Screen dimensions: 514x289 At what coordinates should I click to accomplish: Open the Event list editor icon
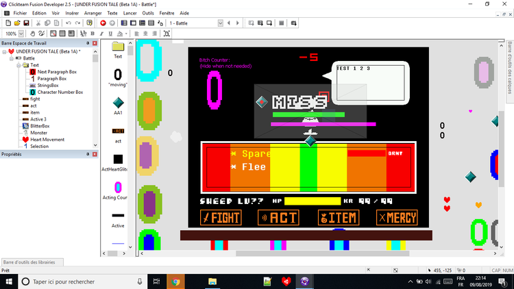tap(151, 23)
